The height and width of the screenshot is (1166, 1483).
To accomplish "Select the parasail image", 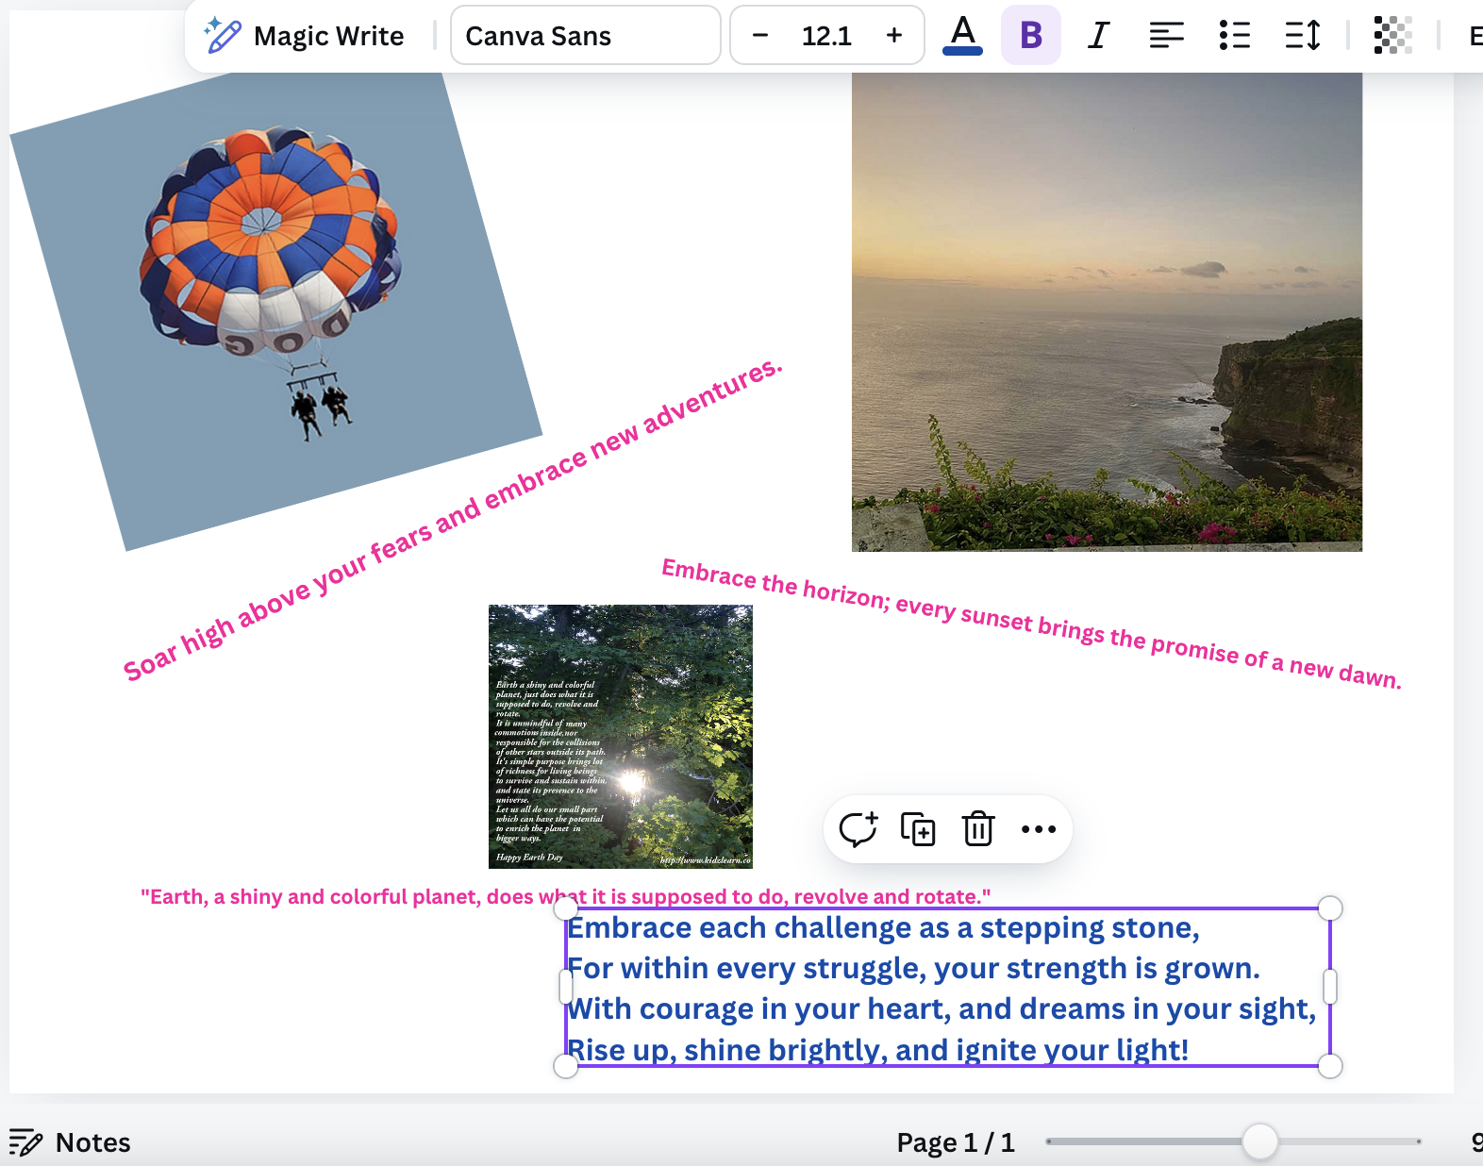I will [275, 308].
